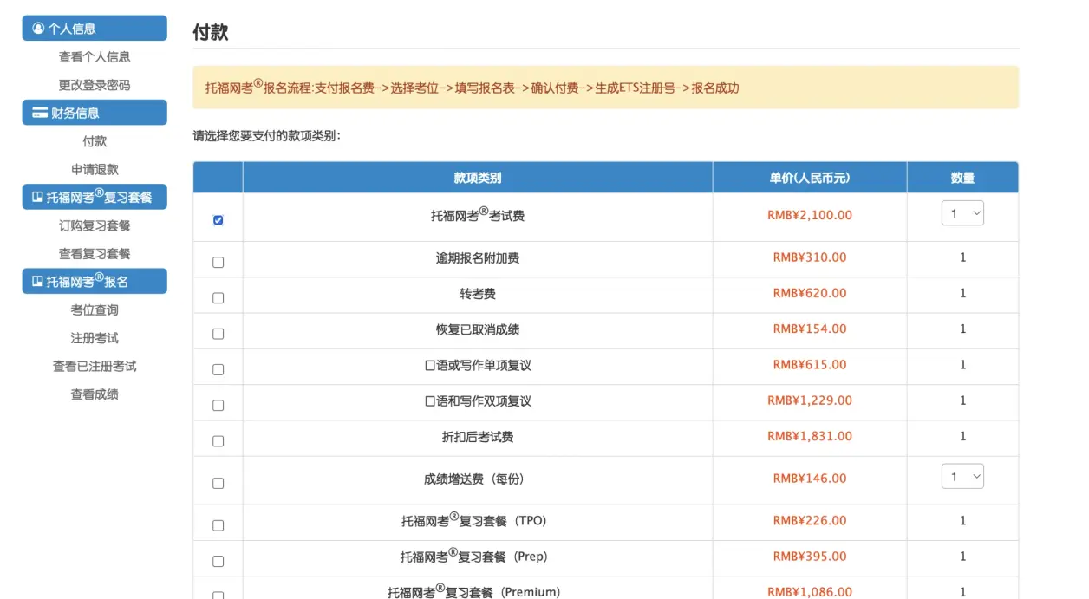1089x599 pixels.
Task: Select the 恢复已取消成绩 checkbox
Action: coord(218,334)
